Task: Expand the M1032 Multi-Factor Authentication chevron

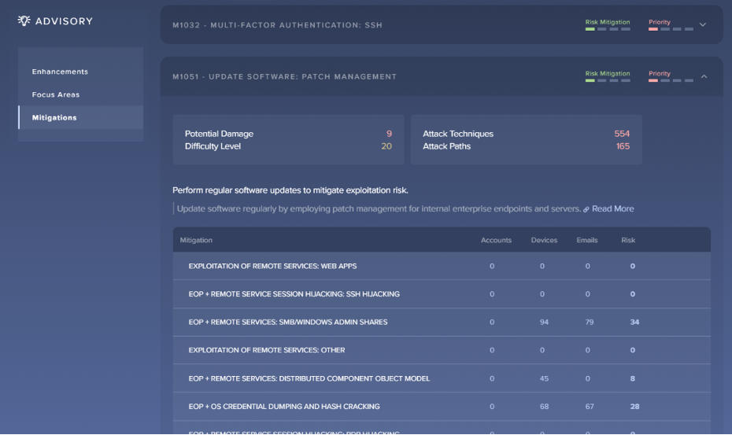Action: [703, 24]
